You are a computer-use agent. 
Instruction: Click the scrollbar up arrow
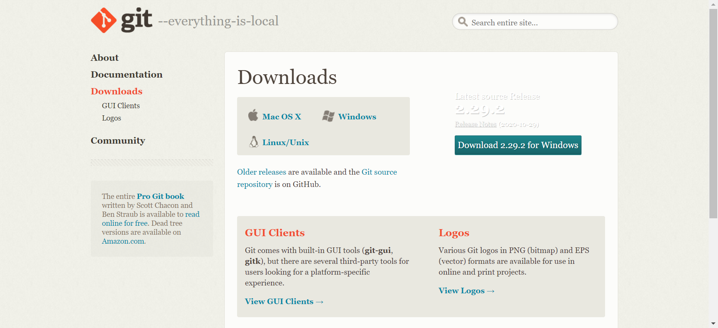click(713, 4)
